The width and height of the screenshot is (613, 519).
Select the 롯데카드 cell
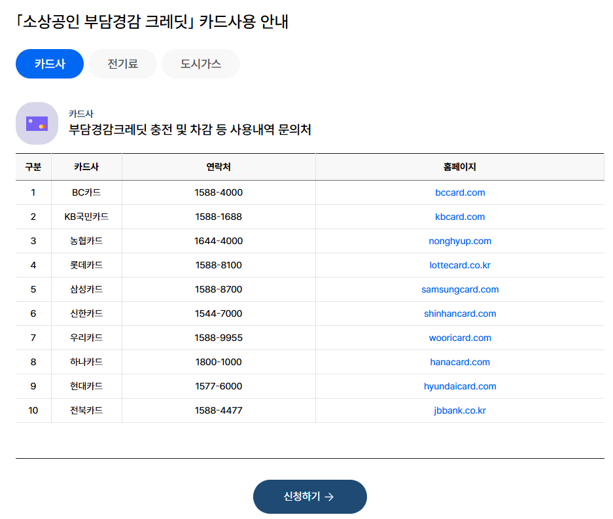coord(86,265)
